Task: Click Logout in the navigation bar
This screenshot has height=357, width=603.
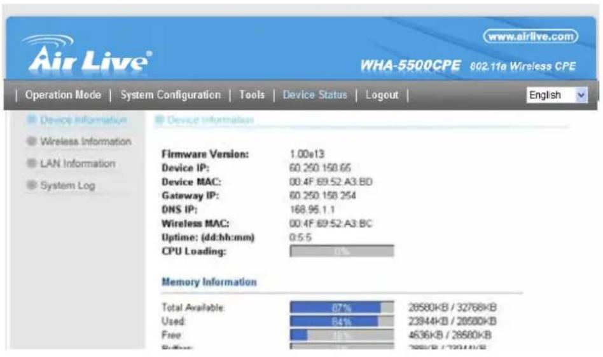Action: (382, 95)
